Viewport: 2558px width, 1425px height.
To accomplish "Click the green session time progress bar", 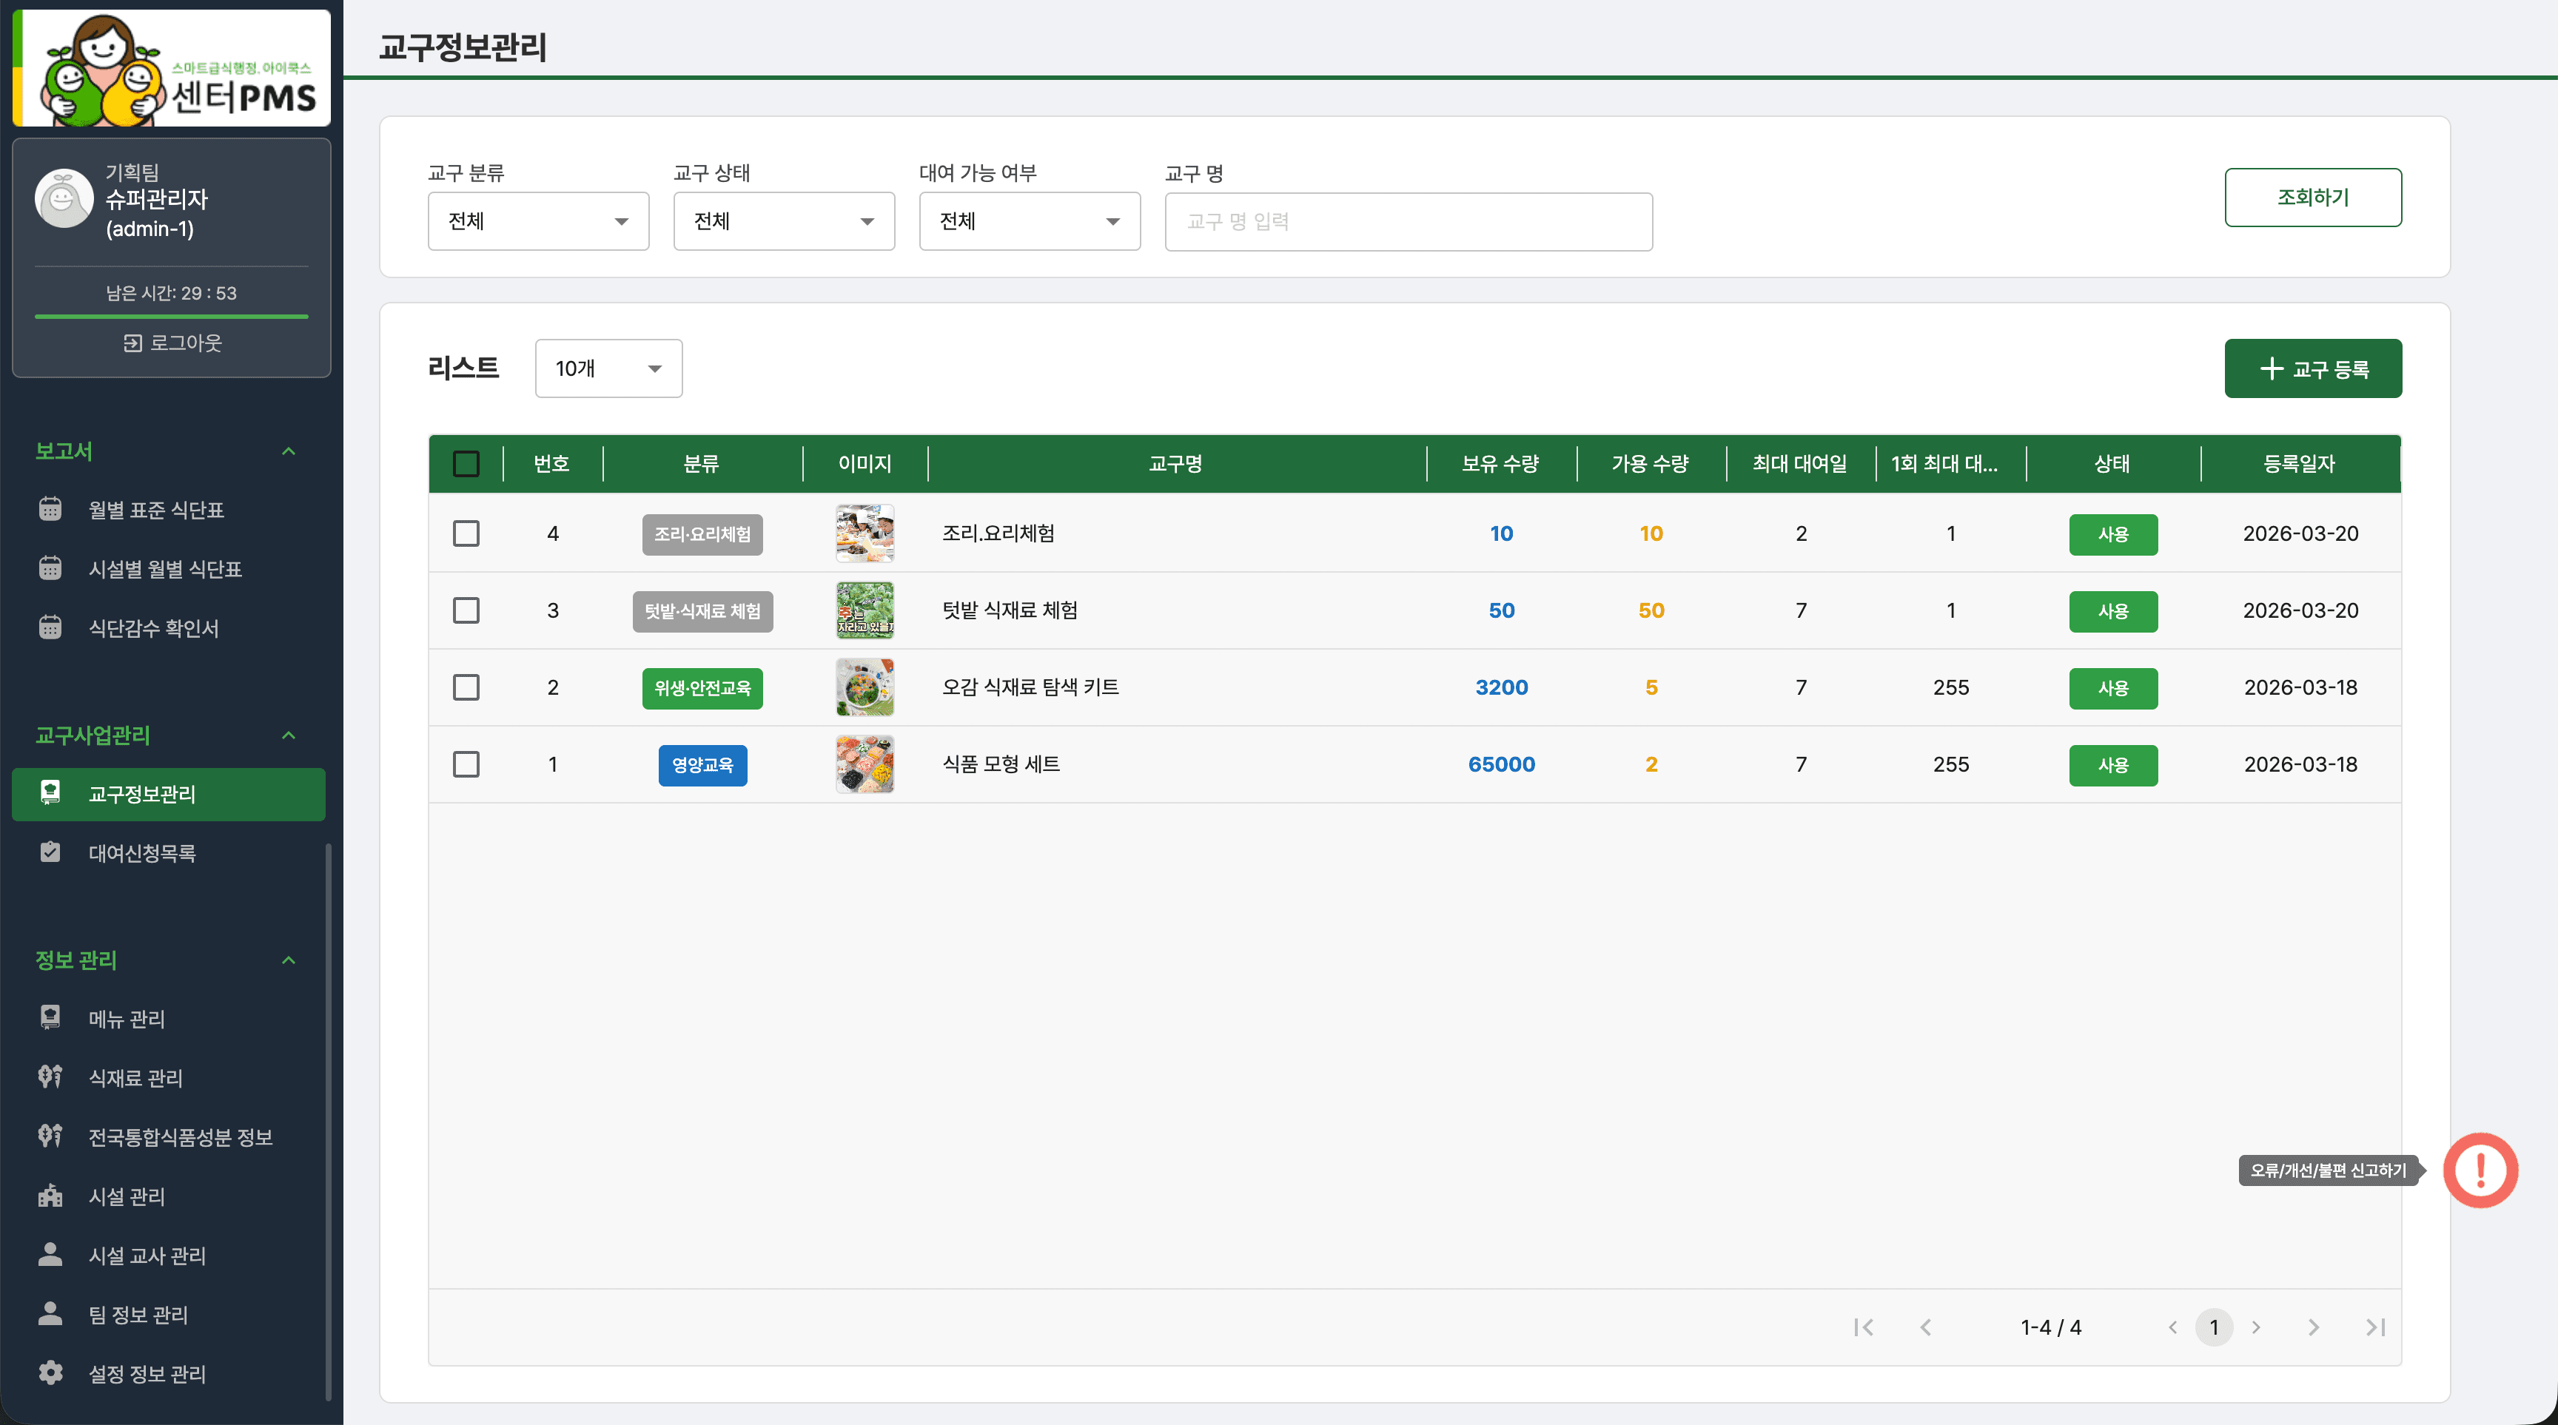I will coord(171,317).
